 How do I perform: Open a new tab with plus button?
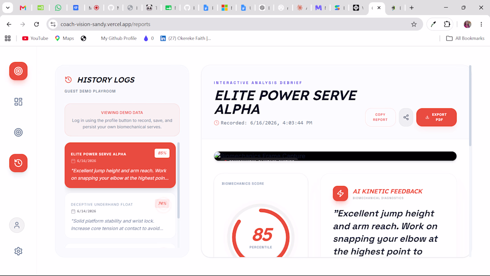coord(412,8)
